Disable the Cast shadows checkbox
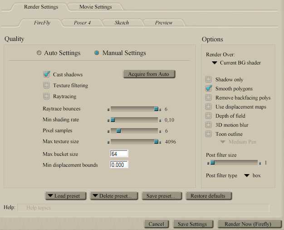Screen dimensions: 284x230 46,74
